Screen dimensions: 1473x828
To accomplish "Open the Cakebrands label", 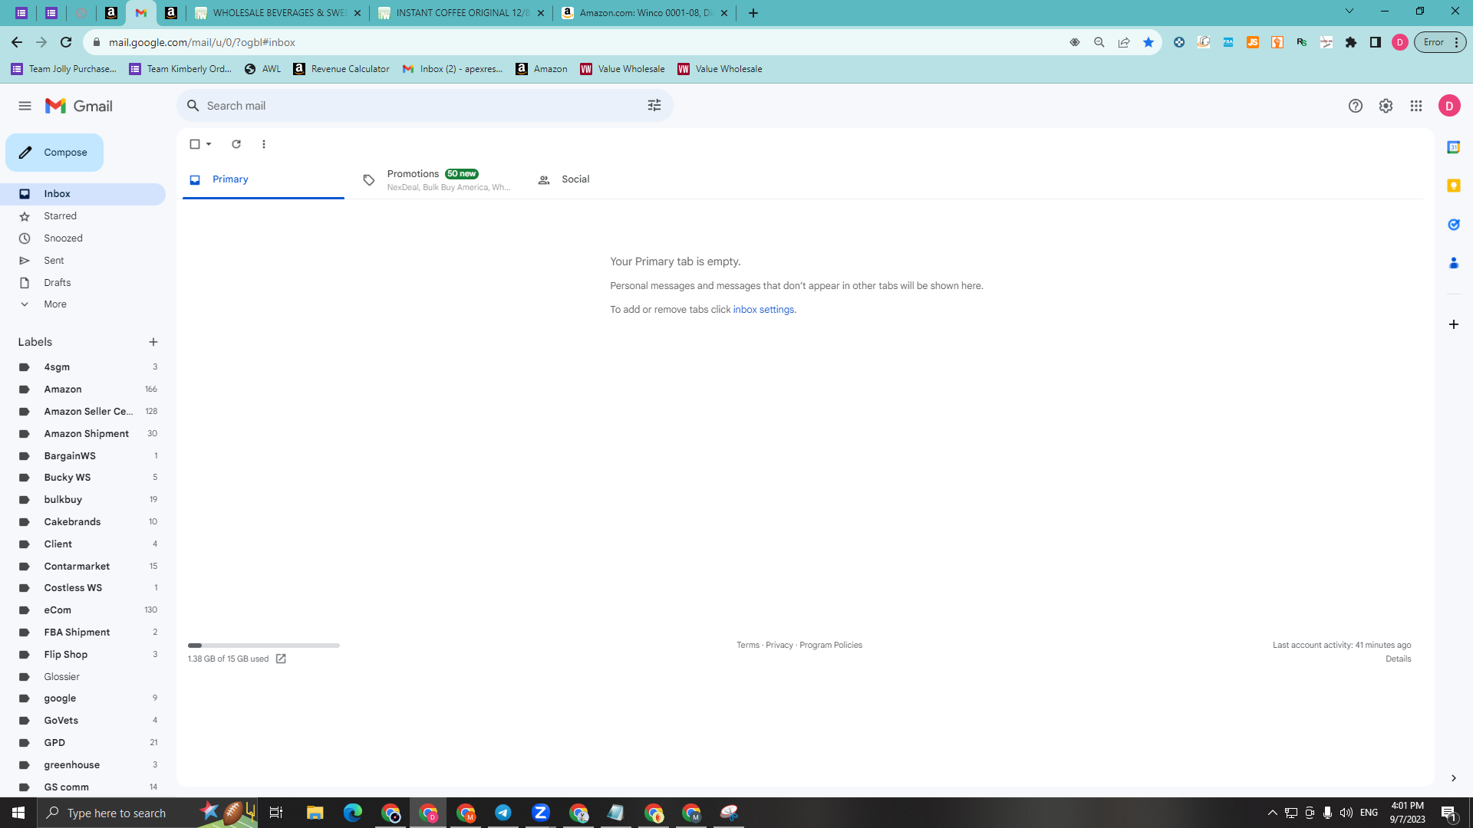I will 72,522.
